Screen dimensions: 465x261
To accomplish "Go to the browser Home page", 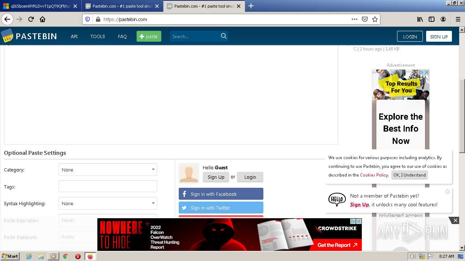I will point(43,19).
